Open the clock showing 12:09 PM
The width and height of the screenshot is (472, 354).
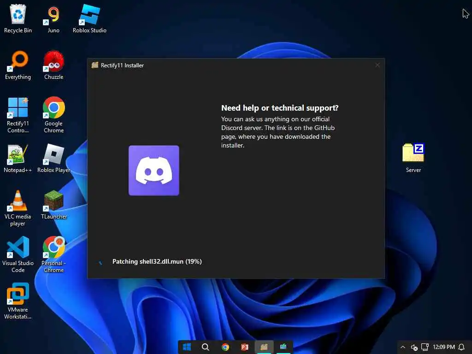(444, 347)
